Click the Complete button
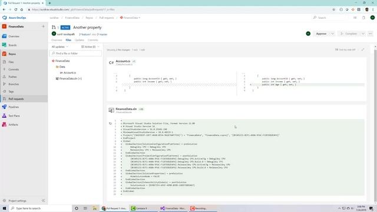Image resolution: width=377 pixels, height=212 pixels. 349,34
